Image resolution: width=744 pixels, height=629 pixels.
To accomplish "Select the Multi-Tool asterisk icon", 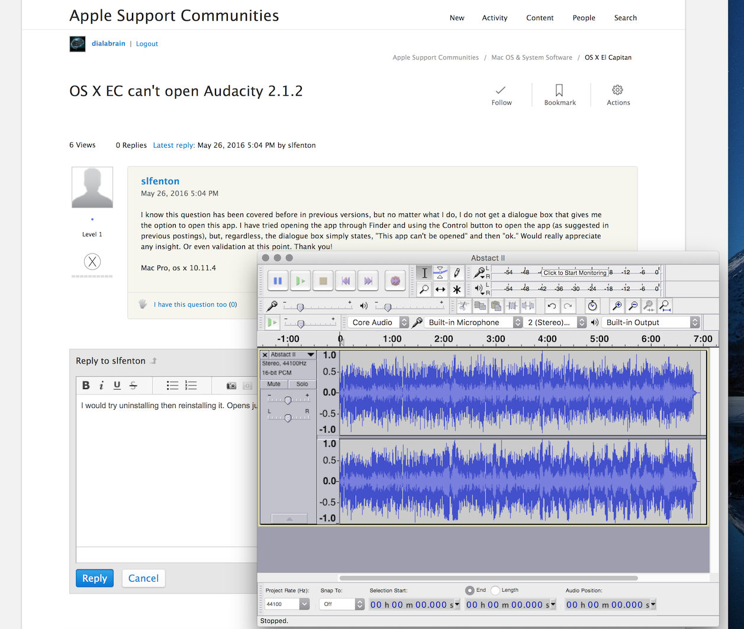I will [x=456, y=289].
